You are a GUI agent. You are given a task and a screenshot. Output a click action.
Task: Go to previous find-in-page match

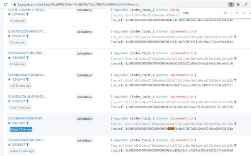237,13
